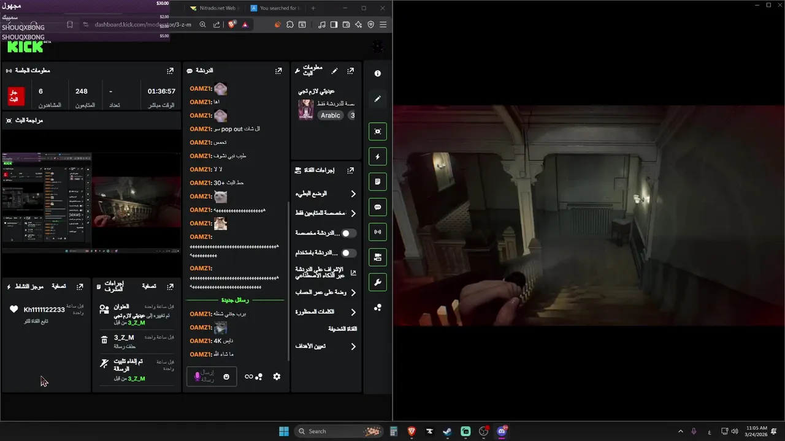This screenshot has height=441, width=785.
Task: Click OAMZ1 message دايس 4K
Action: (212, 341)
